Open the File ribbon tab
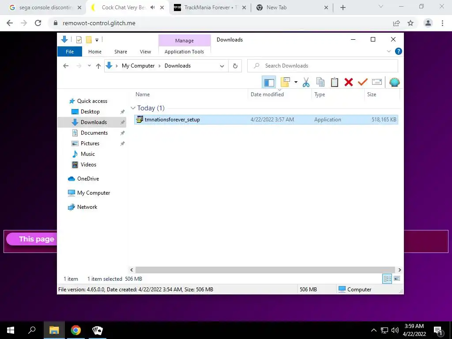The image size is (452, 339). point(70,52)
